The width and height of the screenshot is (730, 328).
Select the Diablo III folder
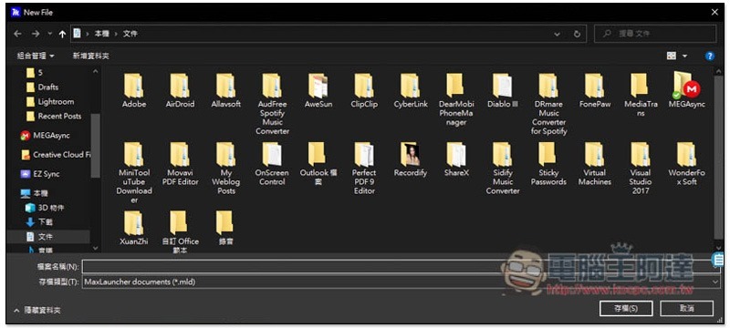point(503,90)
